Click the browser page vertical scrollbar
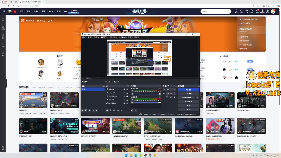 280,57
